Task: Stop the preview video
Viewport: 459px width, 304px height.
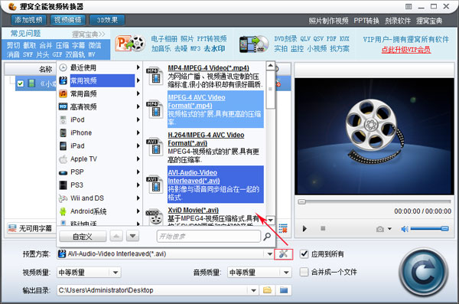Action: pyautogui.click(x=323, y=228)
